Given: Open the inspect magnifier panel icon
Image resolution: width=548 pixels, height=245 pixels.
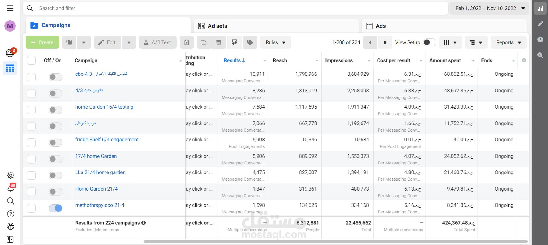Looking at the screenshot, I should (x=540, y=55).
